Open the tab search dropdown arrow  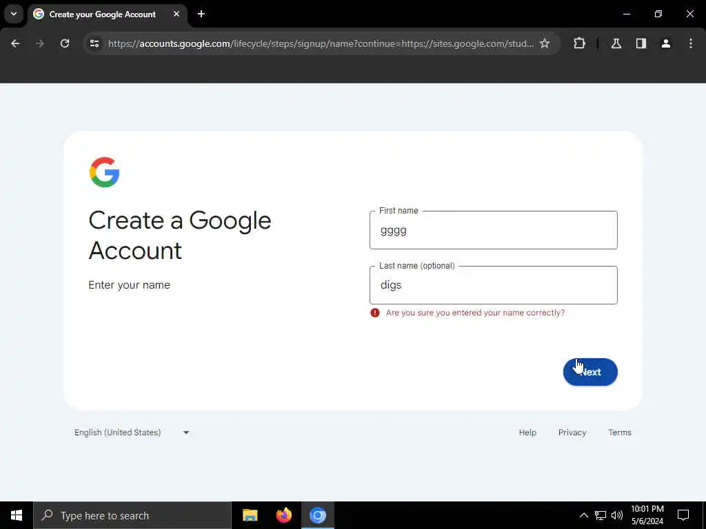[14, 14]
